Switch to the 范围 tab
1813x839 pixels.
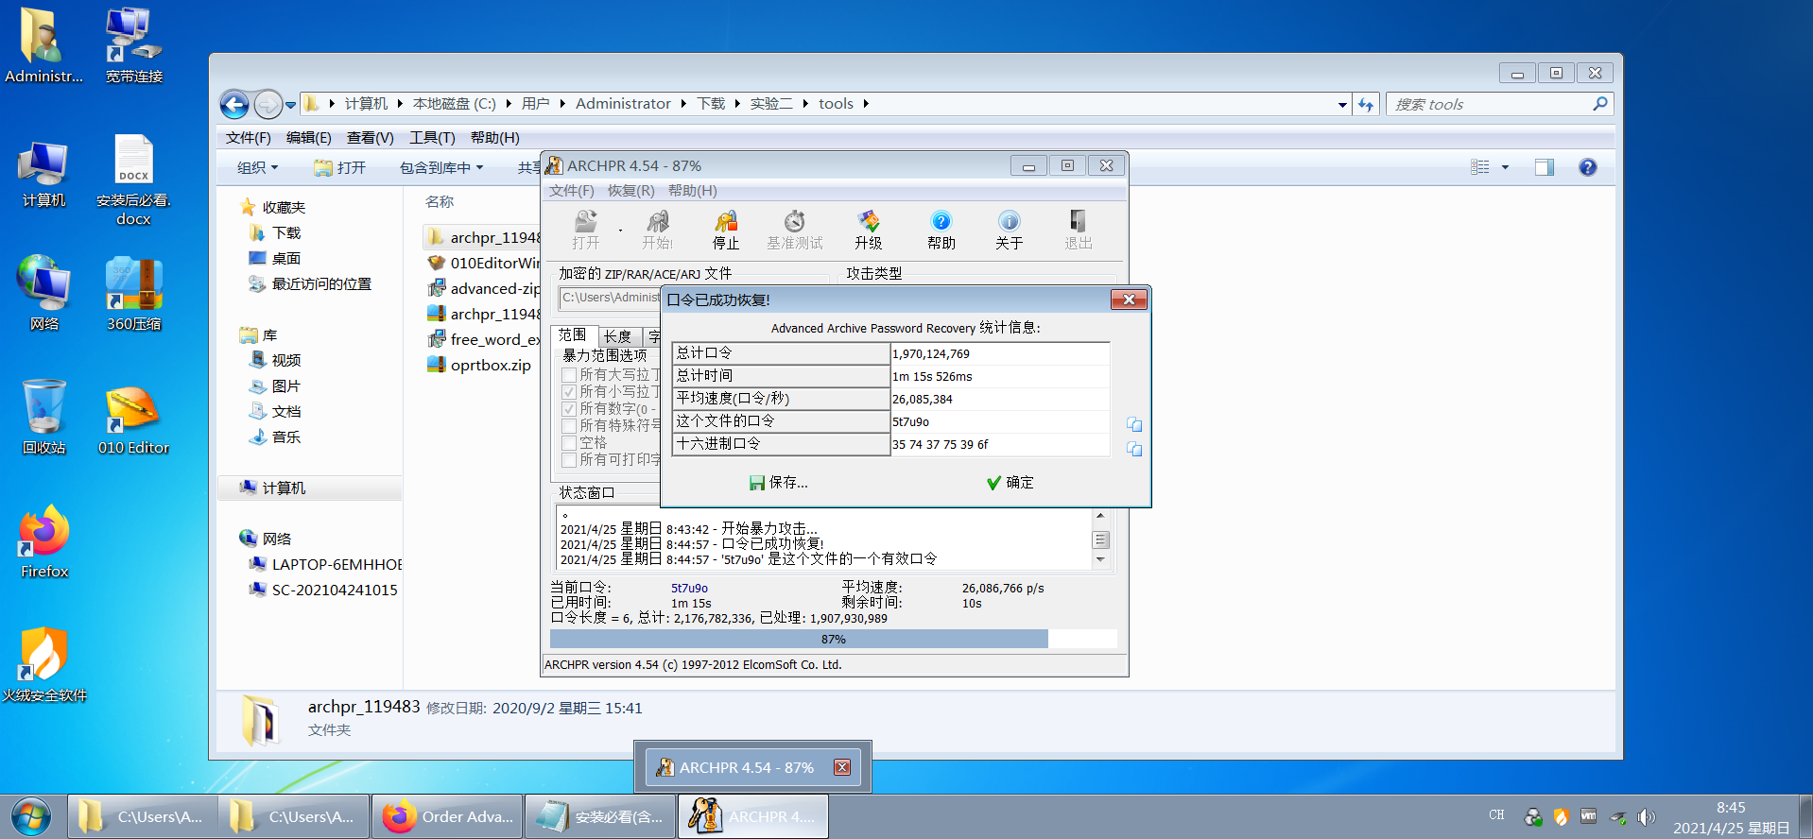click(x=573, y=335)
